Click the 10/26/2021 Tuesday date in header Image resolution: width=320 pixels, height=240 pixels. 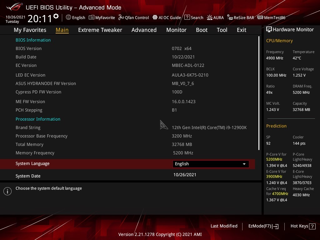16,19
